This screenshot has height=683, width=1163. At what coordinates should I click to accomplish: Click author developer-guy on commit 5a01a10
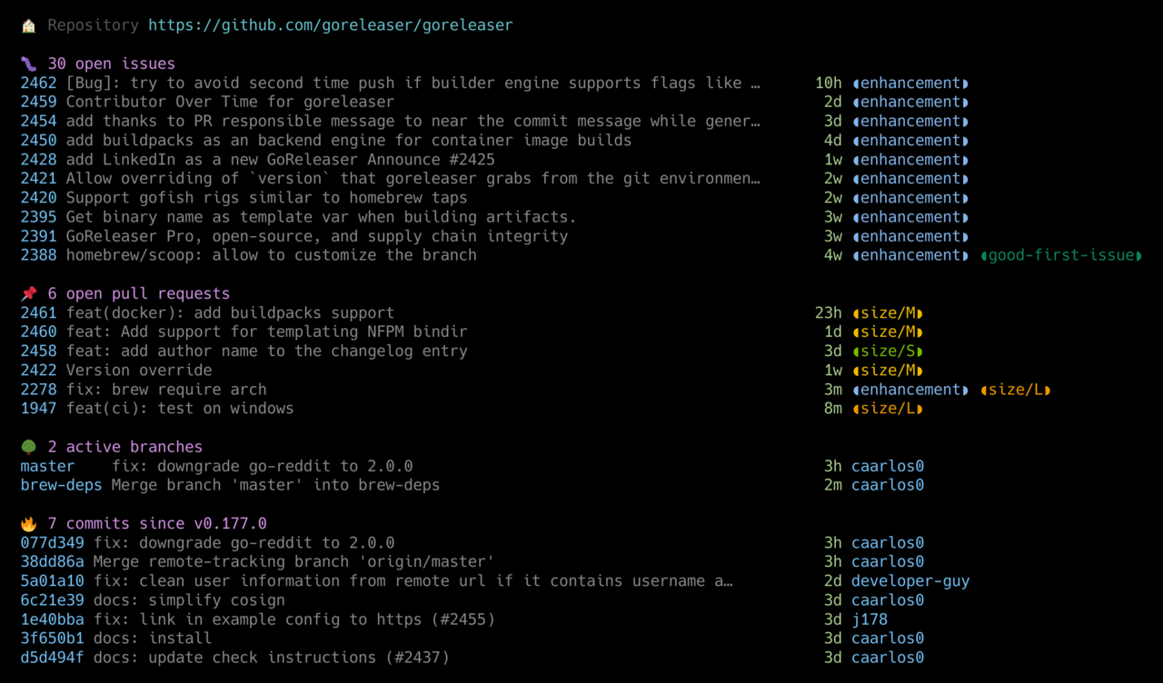coord(910,581)
